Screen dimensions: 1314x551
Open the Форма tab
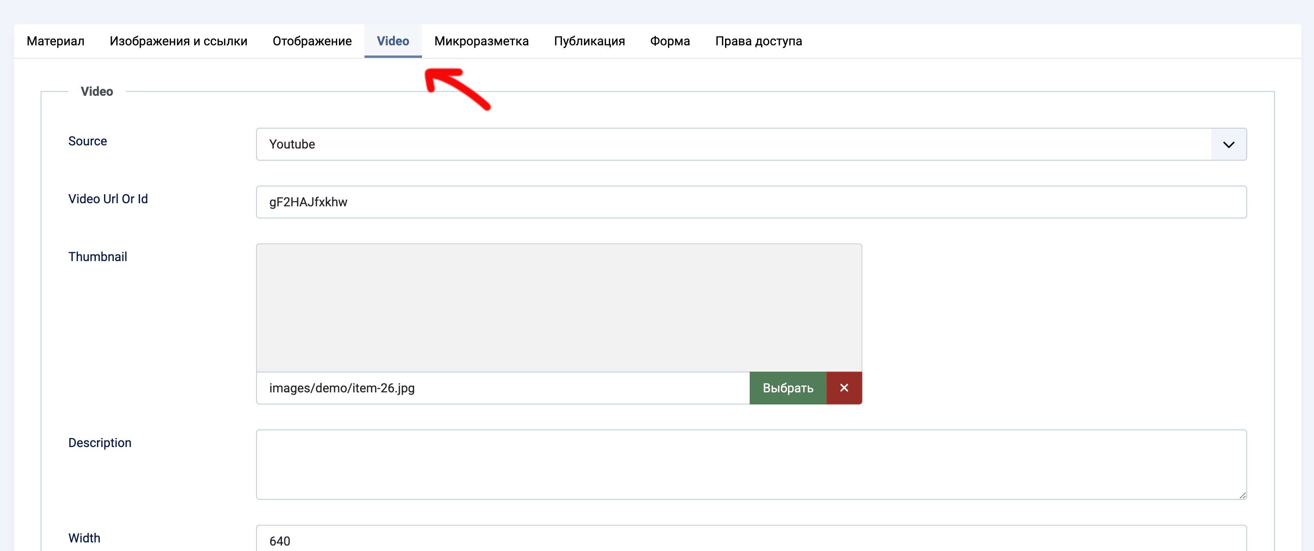(670, 41)
